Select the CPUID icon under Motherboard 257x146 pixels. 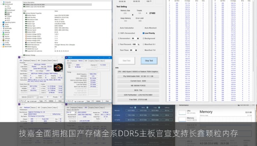click(x=5, y=8)
